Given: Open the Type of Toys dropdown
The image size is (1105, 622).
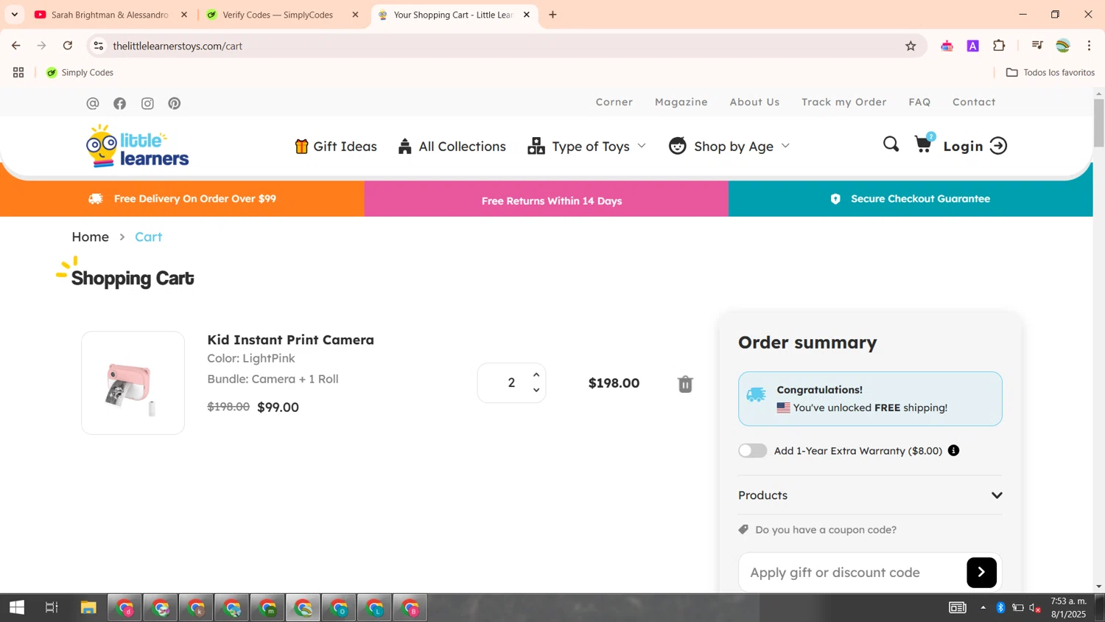Looking at the screenshot, I should (587, 146).
